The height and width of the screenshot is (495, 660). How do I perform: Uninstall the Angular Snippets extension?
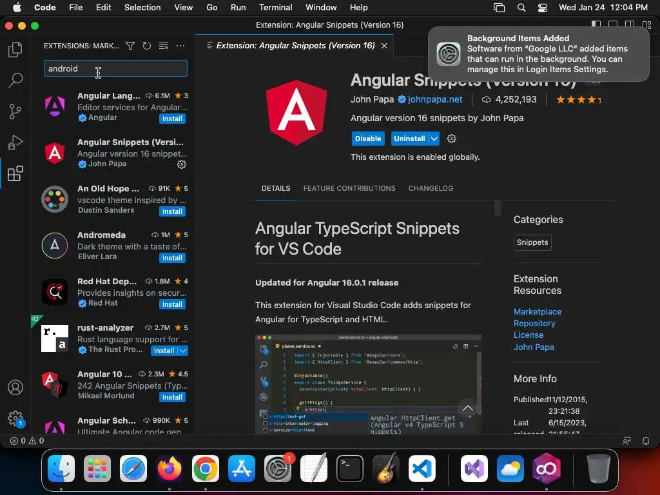coord(409,139)
